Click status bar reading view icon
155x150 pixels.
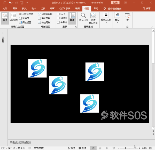click(107, 148)
